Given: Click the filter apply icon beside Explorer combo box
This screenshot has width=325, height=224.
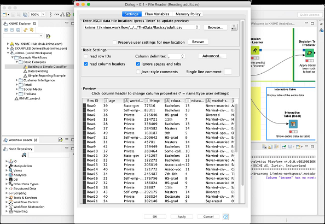Looking at the screenshot, I should point(48,36).
